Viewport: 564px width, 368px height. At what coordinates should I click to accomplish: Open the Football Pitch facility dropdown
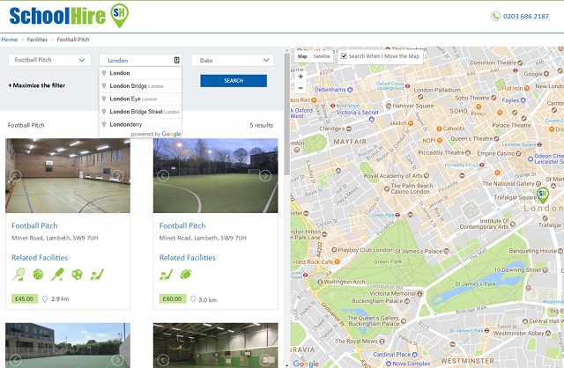pos(49,60)
